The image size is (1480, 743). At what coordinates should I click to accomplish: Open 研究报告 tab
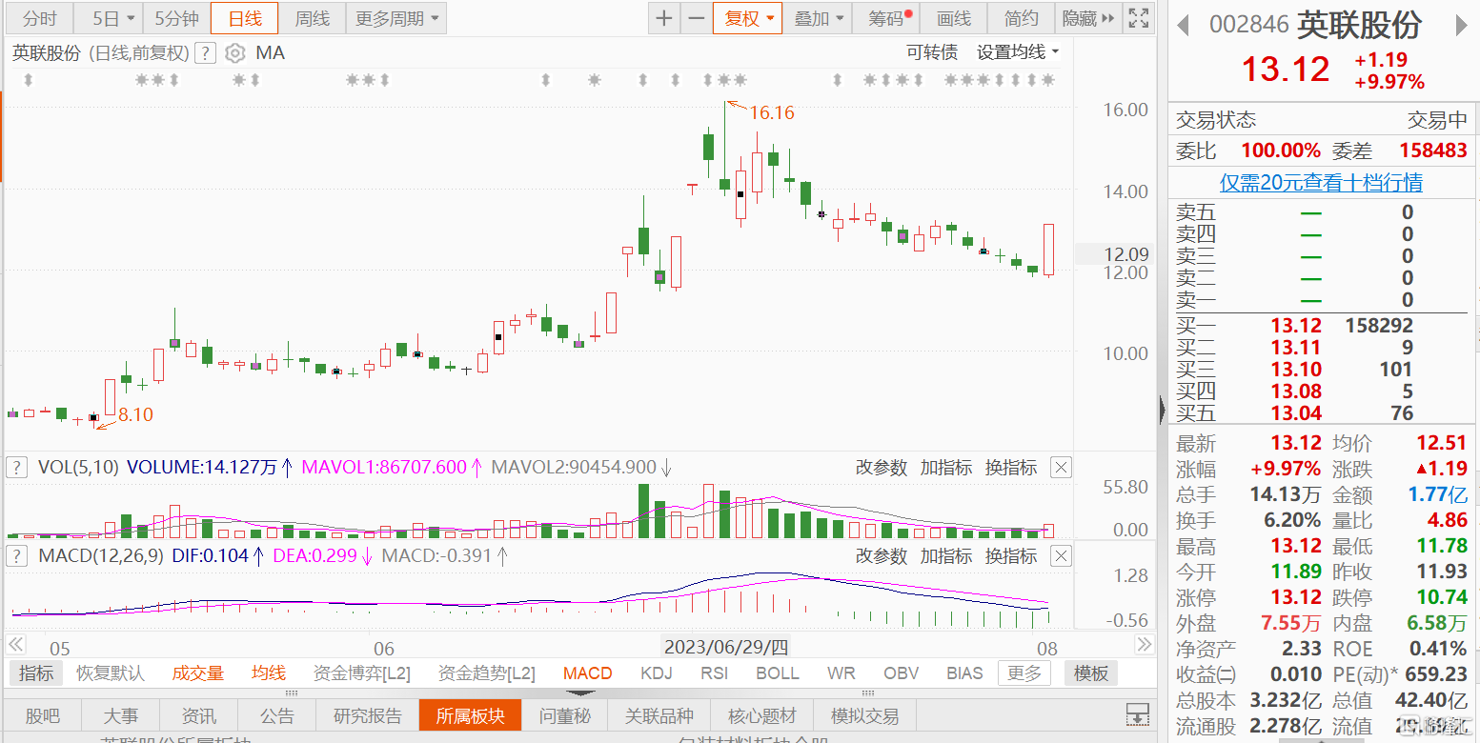tap(368, 715)
